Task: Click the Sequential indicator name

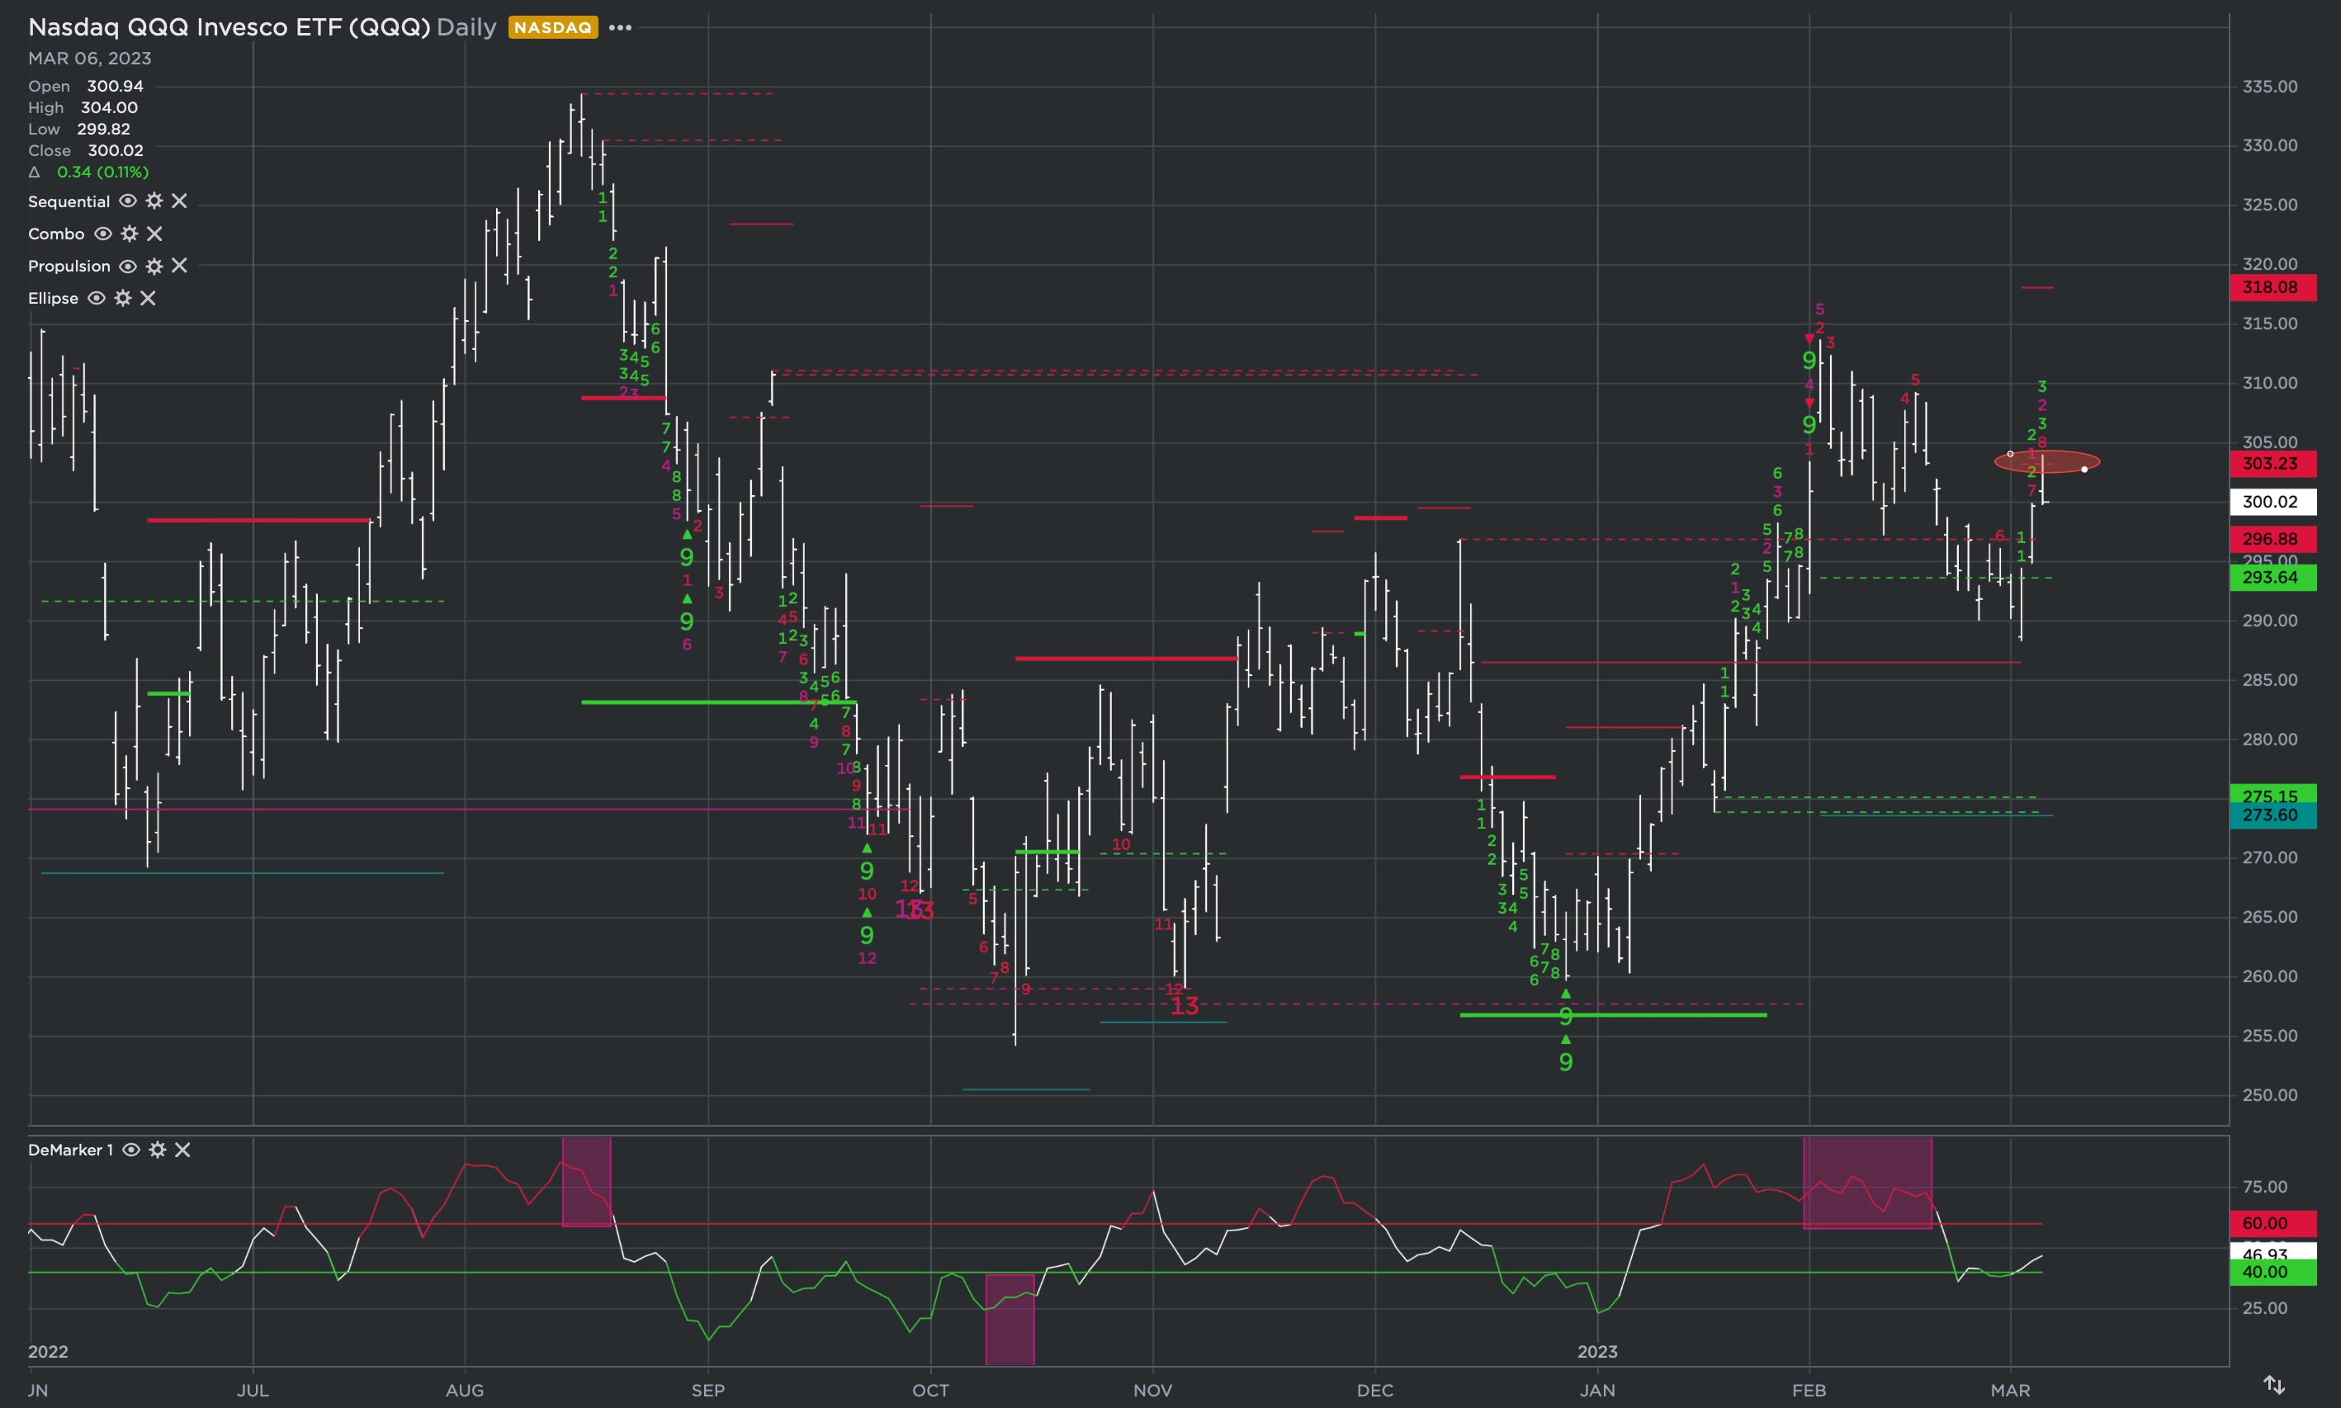Action: 69,201
